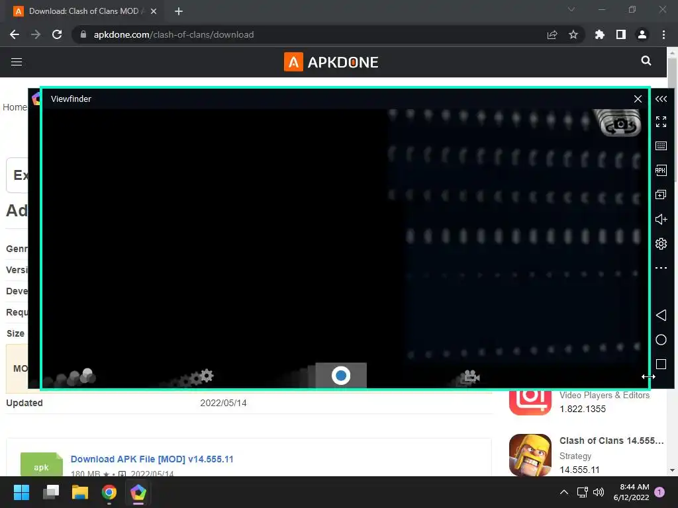Viewport: 678px width, 508px height.
Task: Tap the Android home circle button
Action: pyautogui.click(x=661, y=340)
